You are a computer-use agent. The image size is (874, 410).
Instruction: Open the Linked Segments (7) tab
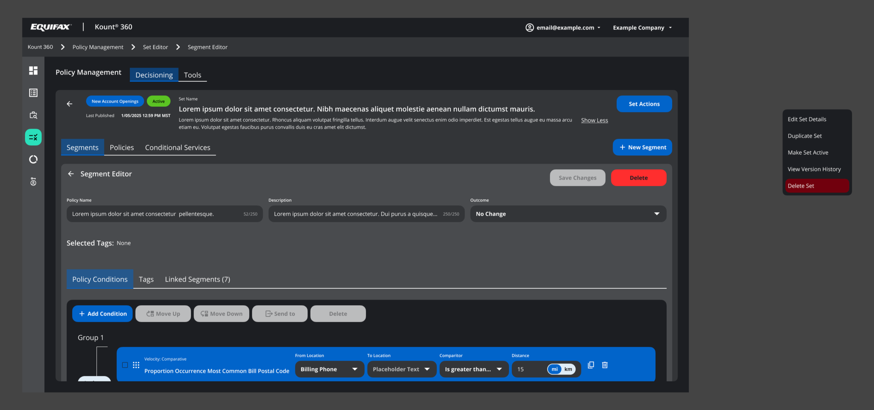click(197, 279)
